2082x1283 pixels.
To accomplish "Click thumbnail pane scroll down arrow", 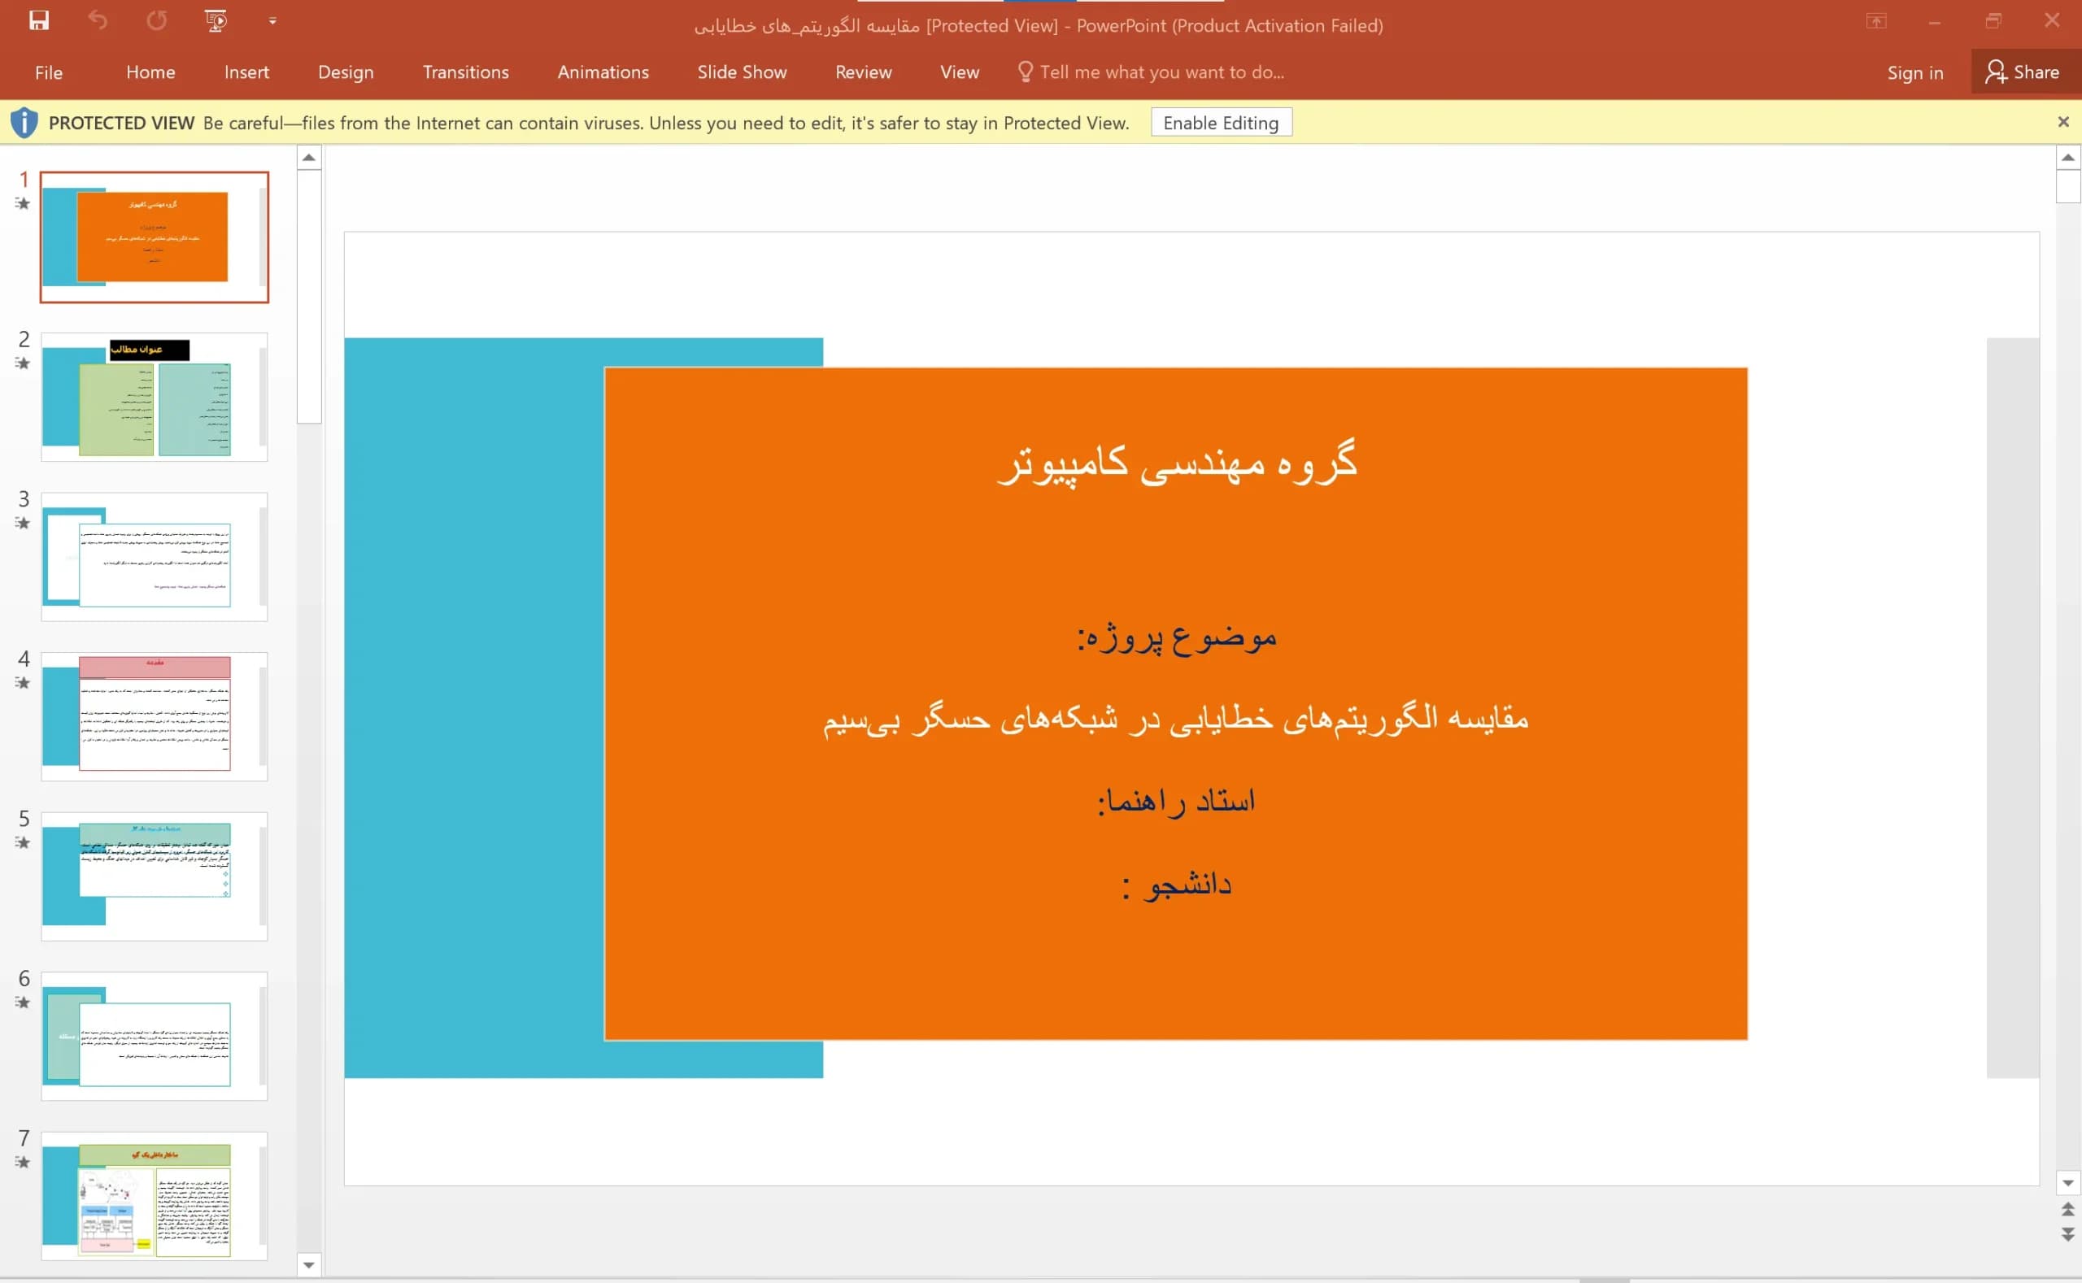I will [x=309, y=1265].
